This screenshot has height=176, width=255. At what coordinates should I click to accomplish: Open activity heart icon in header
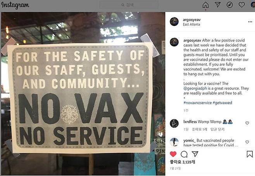242,5
